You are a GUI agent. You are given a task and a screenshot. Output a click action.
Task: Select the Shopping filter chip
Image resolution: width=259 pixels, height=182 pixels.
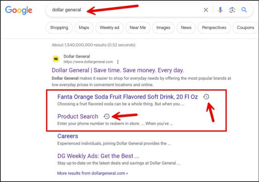59,28
